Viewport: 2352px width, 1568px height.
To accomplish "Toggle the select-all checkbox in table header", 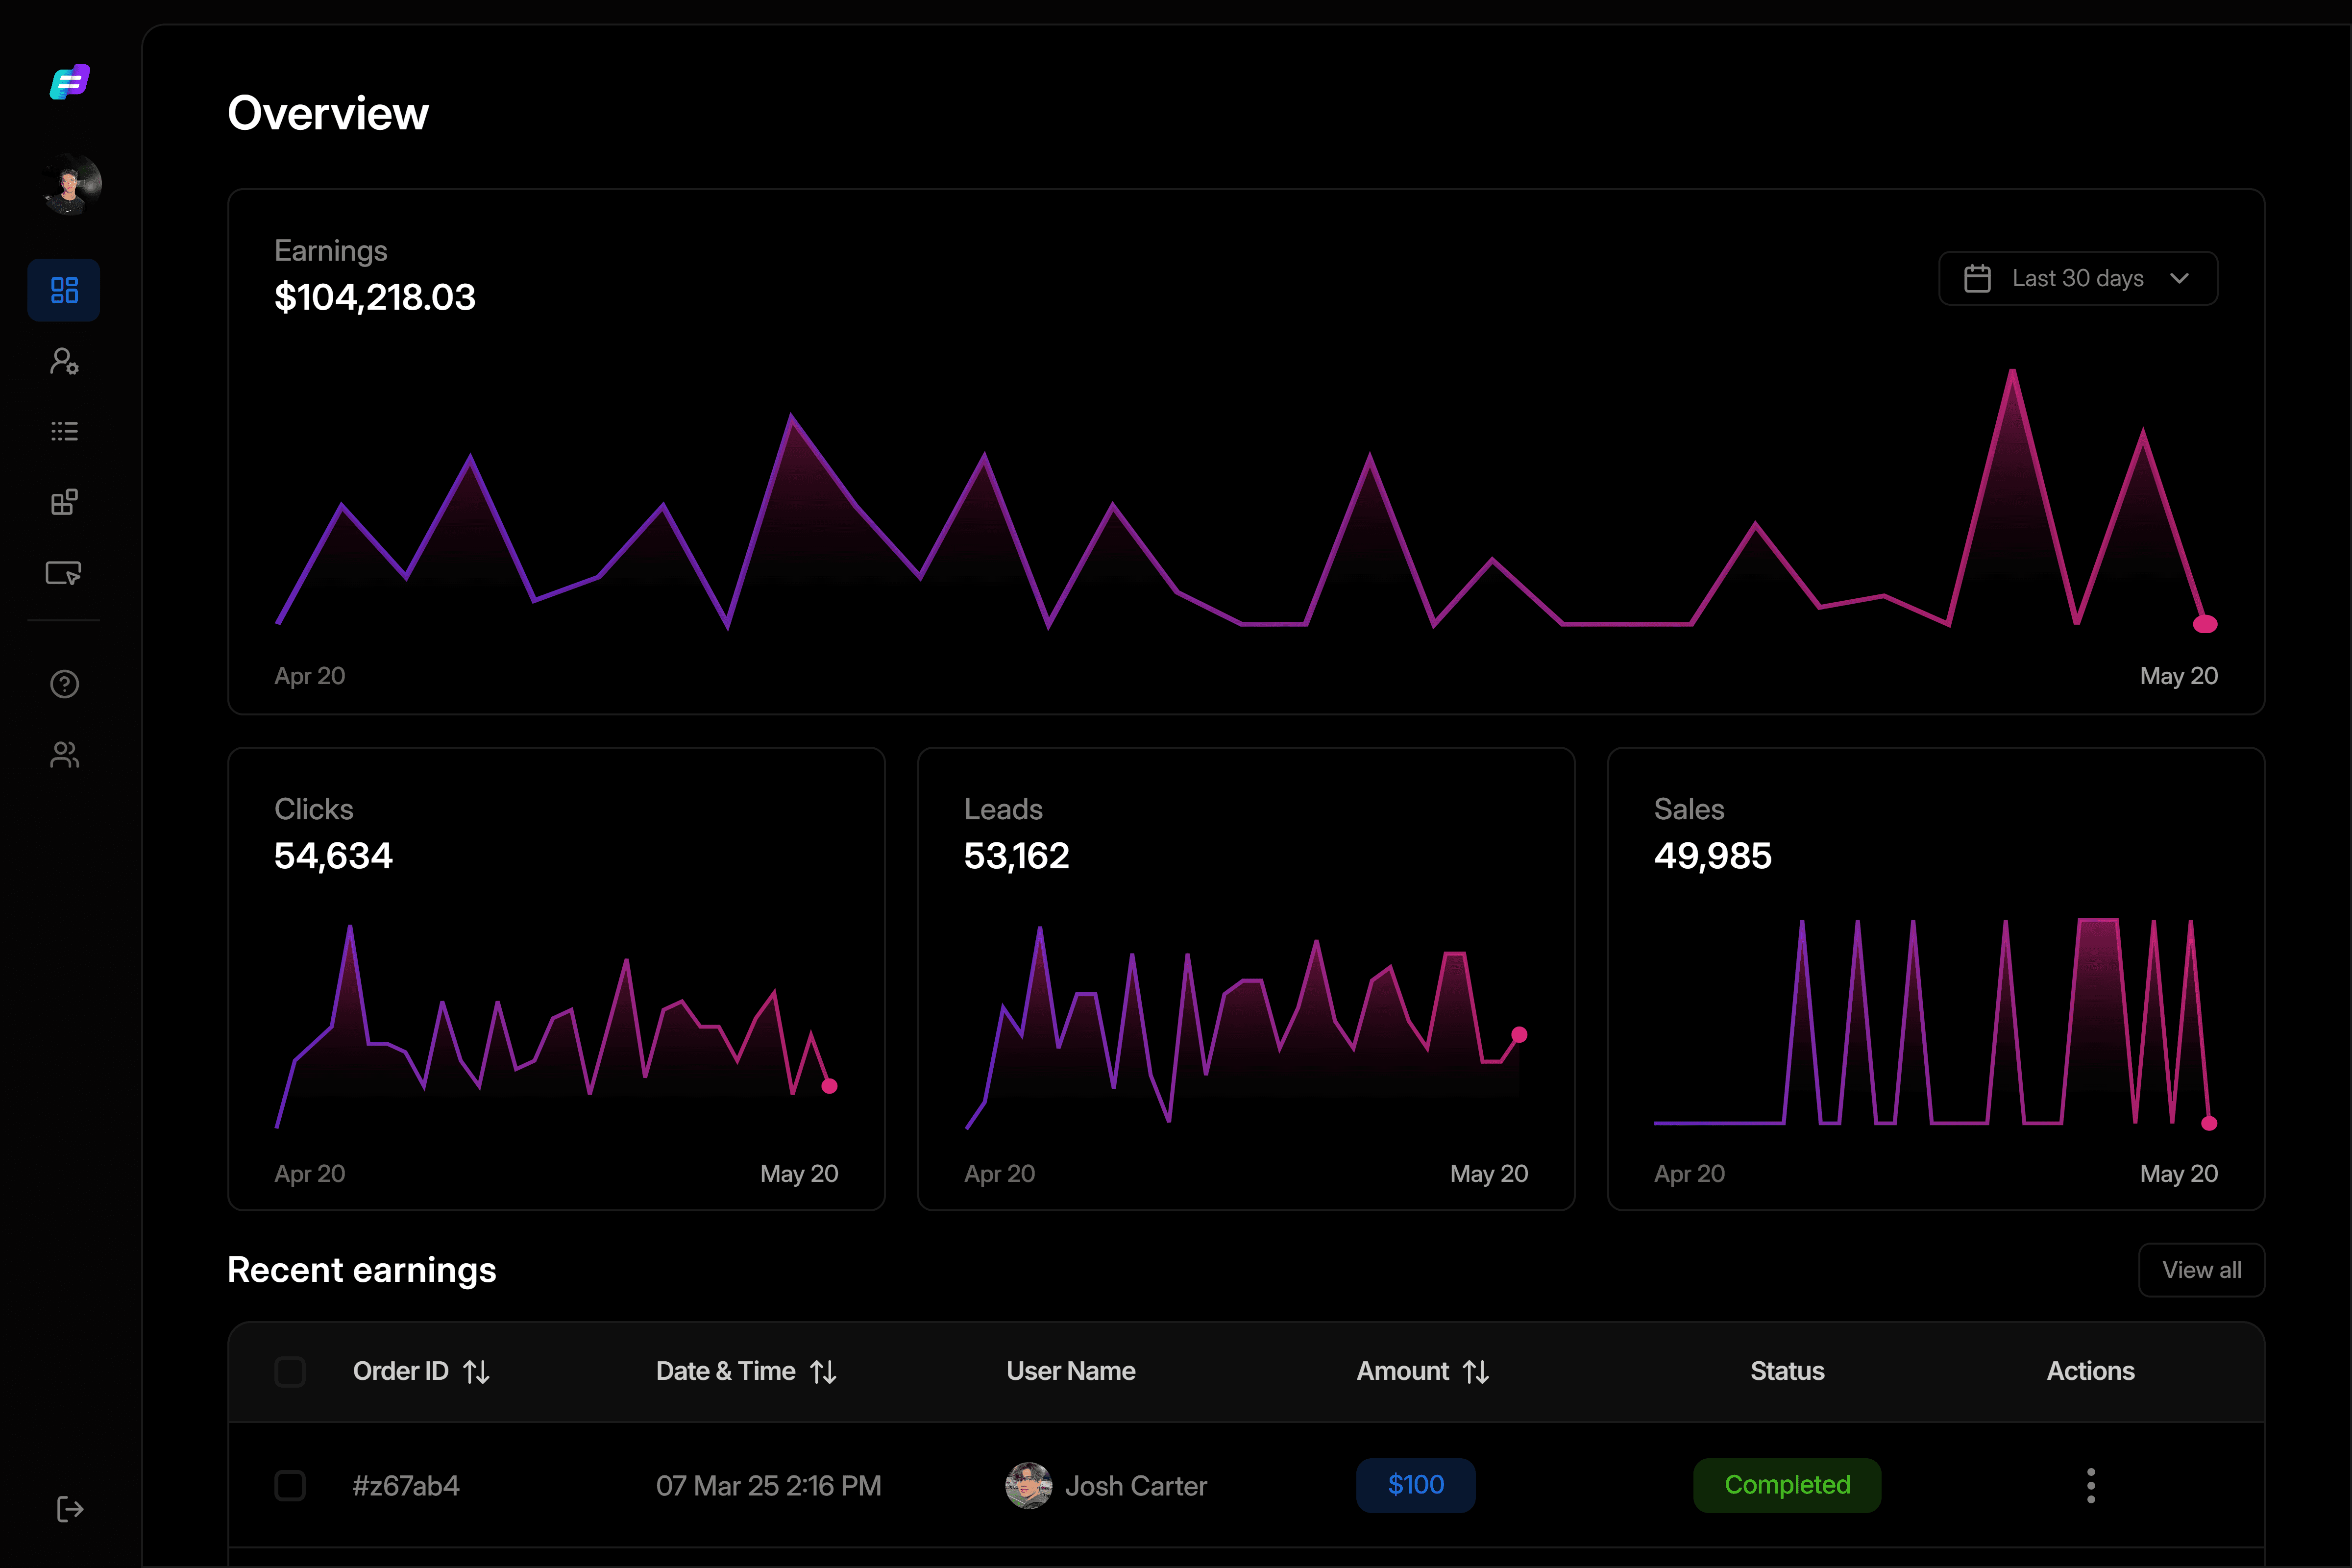I will (290, 1371).
